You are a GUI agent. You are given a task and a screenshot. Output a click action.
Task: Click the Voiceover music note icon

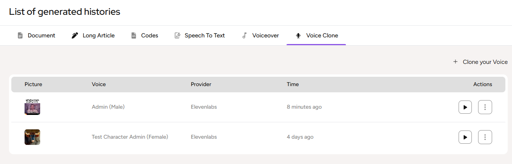point(244,35)
